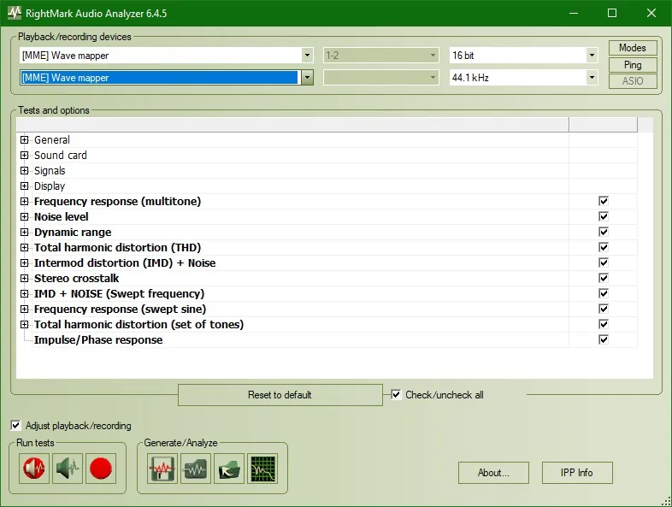Open the recording device dropdown arrow

point(307,78)
